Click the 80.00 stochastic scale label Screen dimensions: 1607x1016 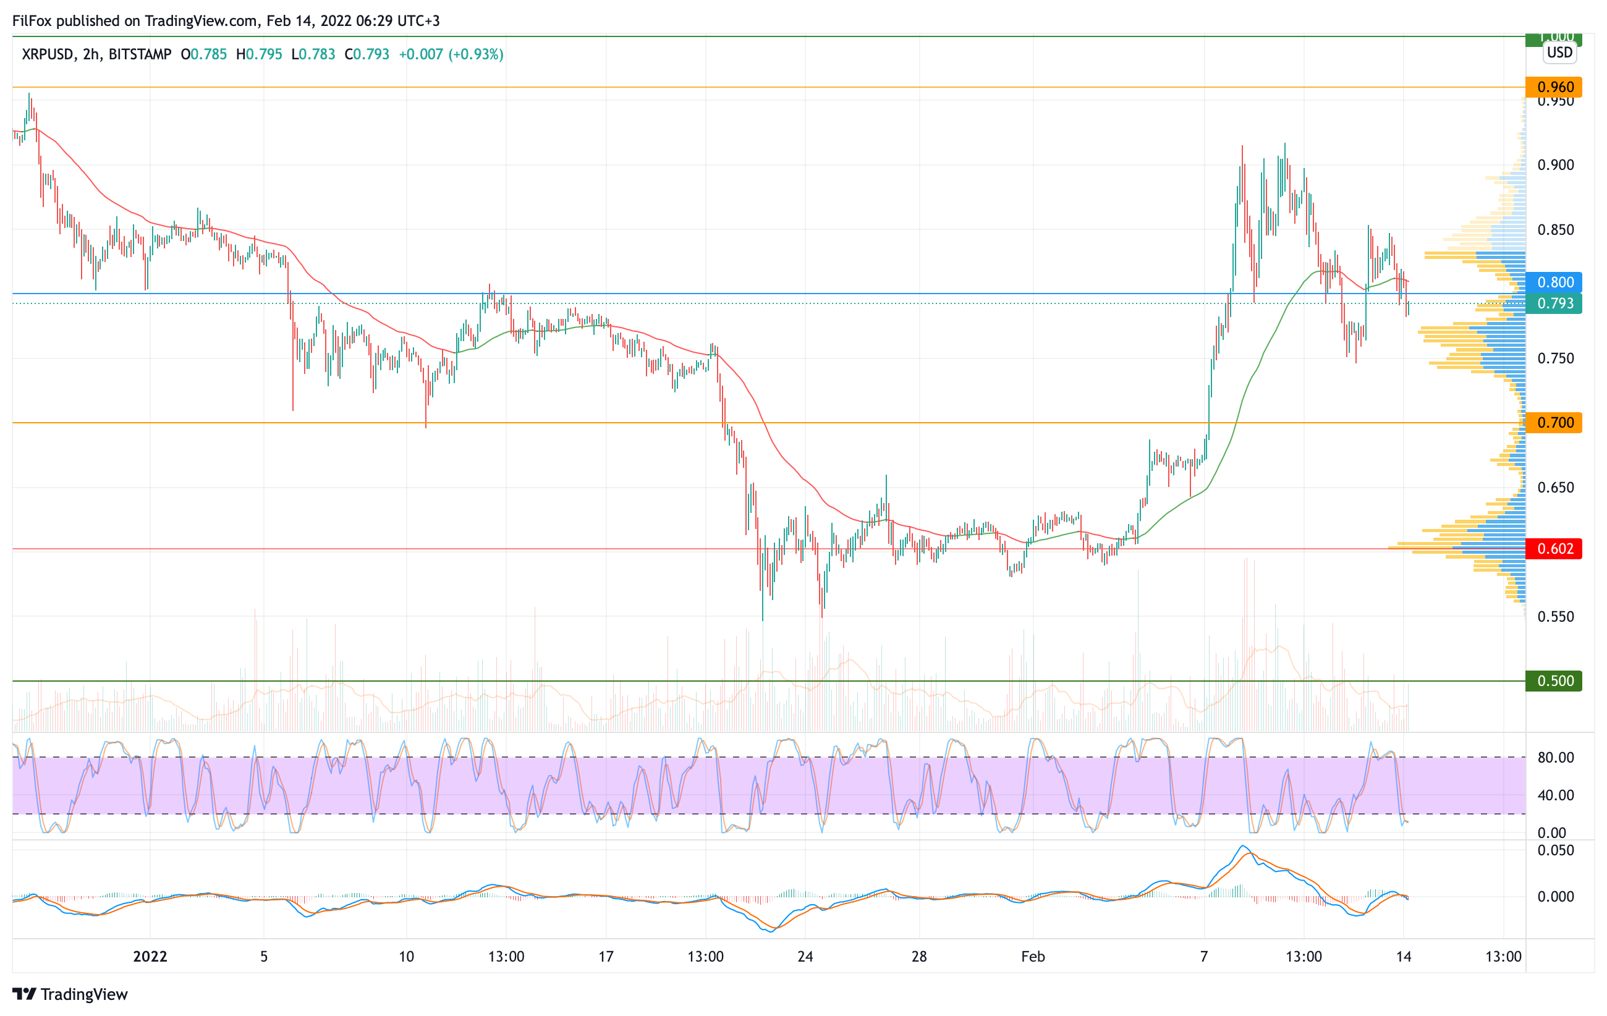click(1555, 757)
